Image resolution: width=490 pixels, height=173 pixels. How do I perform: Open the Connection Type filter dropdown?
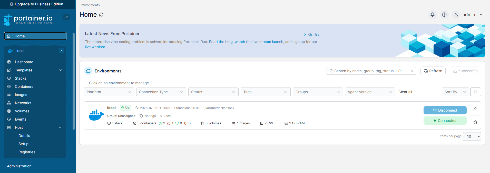(x=161, y=92)
